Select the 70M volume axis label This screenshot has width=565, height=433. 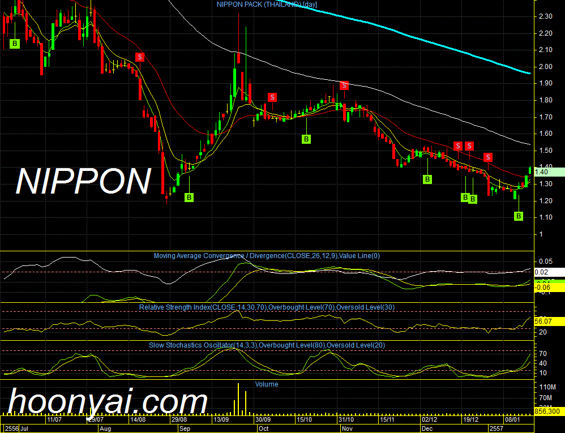pos(546,398)
